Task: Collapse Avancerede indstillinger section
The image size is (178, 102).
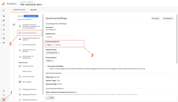Action: point(55,66)
